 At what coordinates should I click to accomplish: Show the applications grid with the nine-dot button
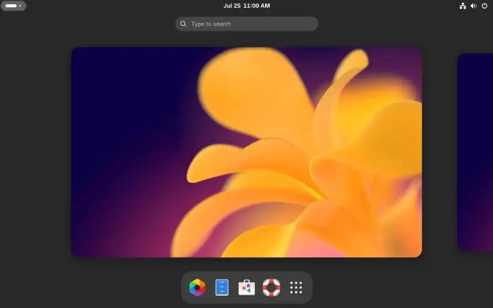[x=296, y=287]
